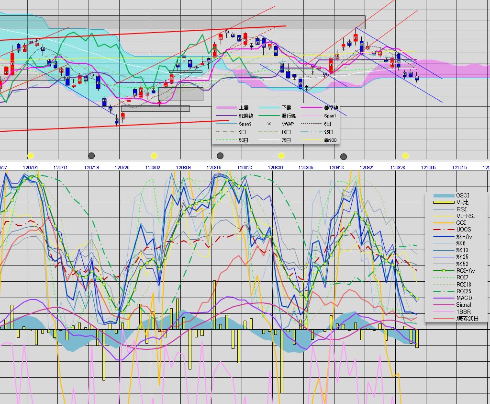This screenshot has width=490, height=404.
Task: Click the 120726 date axis label
Action: (122, 167)
